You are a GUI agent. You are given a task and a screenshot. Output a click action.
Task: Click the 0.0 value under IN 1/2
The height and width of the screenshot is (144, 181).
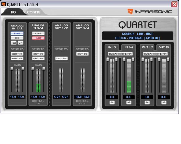tap(112, 97)
